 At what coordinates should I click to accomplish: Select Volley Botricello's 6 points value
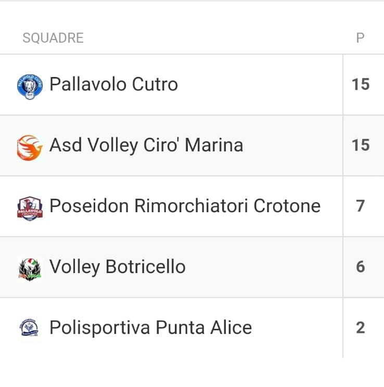361,267
